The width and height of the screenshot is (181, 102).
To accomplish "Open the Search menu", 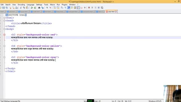I will 8,5.
